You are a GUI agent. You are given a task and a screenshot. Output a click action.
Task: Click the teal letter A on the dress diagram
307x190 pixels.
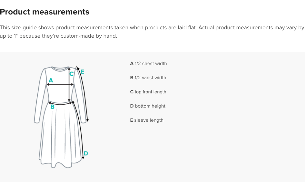click(x=51, y=80)
